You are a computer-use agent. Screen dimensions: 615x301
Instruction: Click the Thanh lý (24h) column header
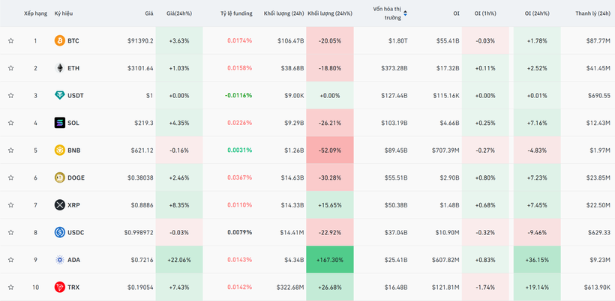592,13
